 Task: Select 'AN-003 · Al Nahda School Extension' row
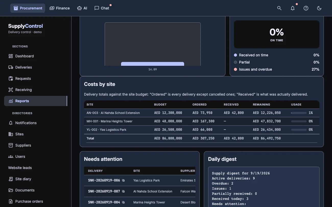click(202, 113)
